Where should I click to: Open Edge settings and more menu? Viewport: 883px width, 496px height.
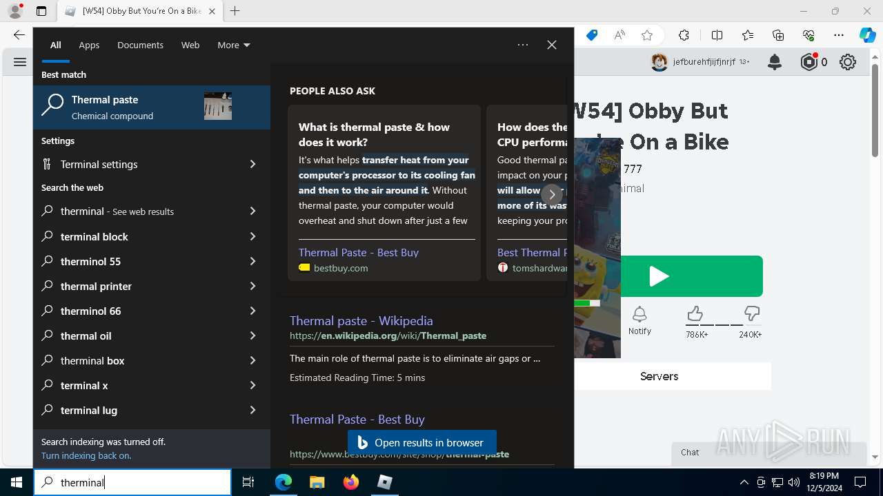[839, 35]
